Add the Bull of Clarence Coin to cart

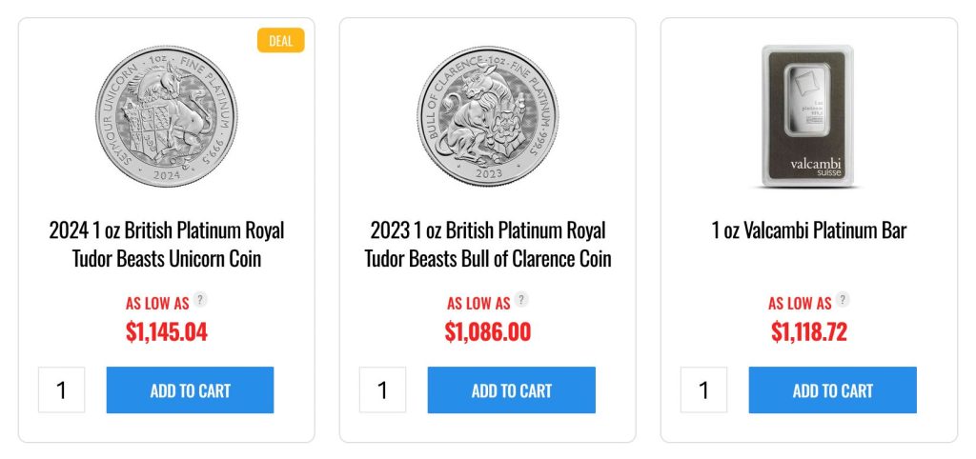click(511, 390)
